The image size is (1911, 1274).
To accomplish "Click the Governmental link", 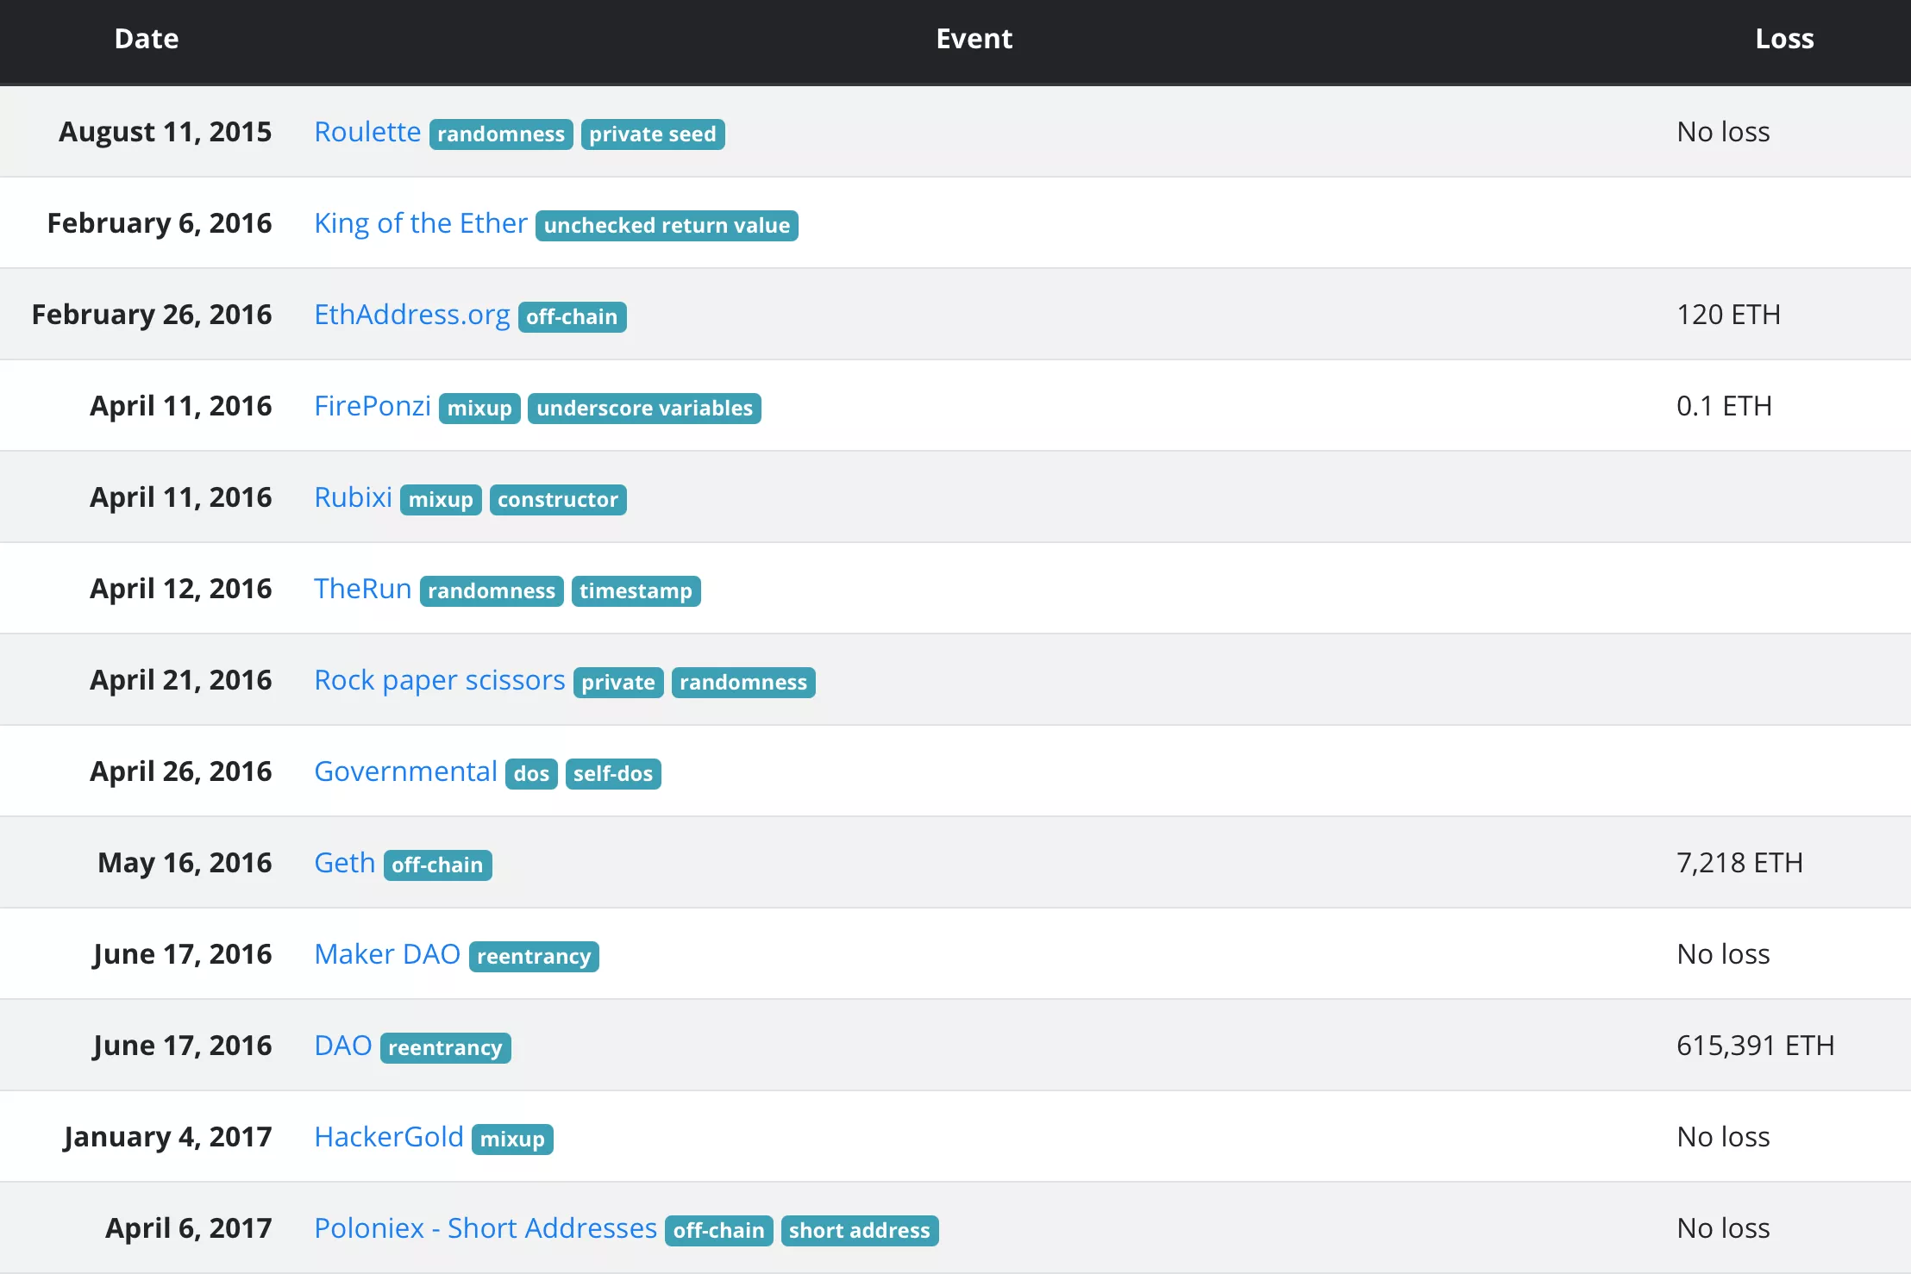I will coord(405,771).
